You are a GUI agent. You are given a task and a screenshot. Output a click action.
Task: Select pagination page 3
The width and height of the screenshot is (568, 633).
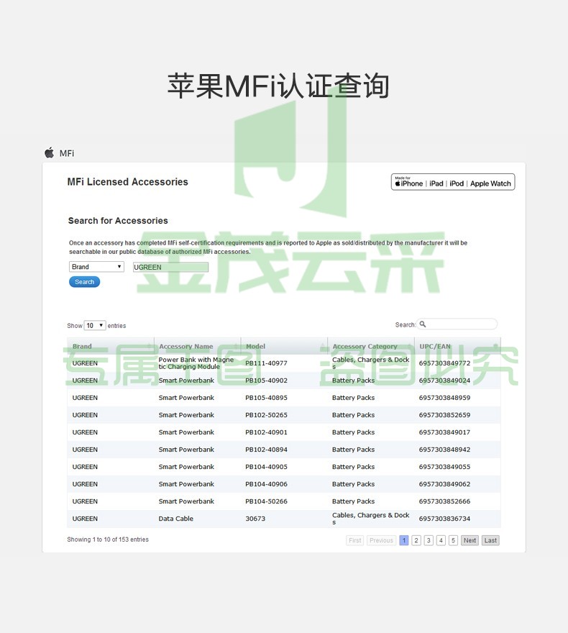(429, 540)
